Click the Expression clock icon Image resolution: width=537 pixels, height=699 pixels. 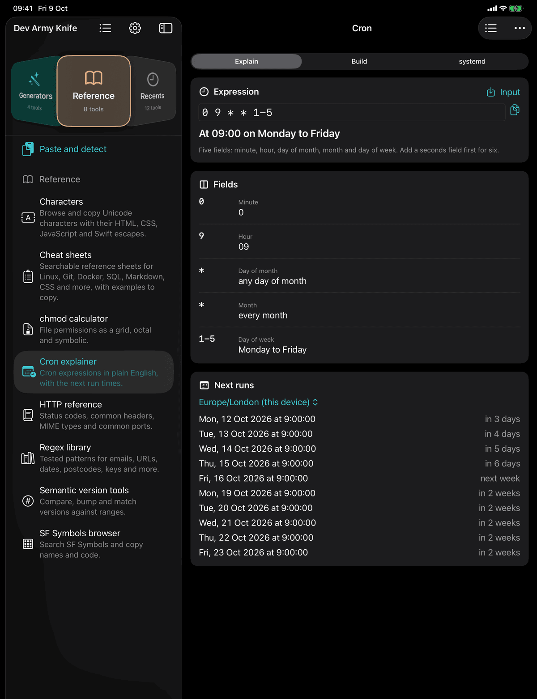pos(204,92)
